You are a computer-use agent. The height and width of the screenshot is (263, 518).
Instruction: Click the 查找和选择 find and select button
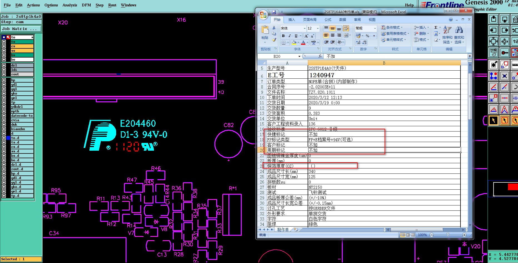pos(459,35)
